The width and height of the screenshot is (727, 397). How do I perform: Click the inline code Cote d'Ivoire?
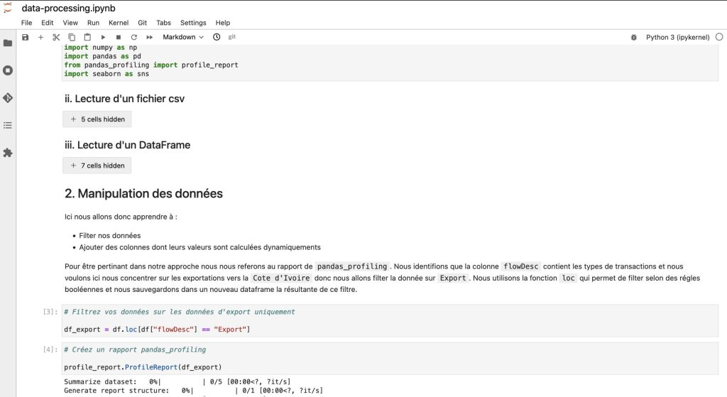pyautogui.click(x=281, y=278)
